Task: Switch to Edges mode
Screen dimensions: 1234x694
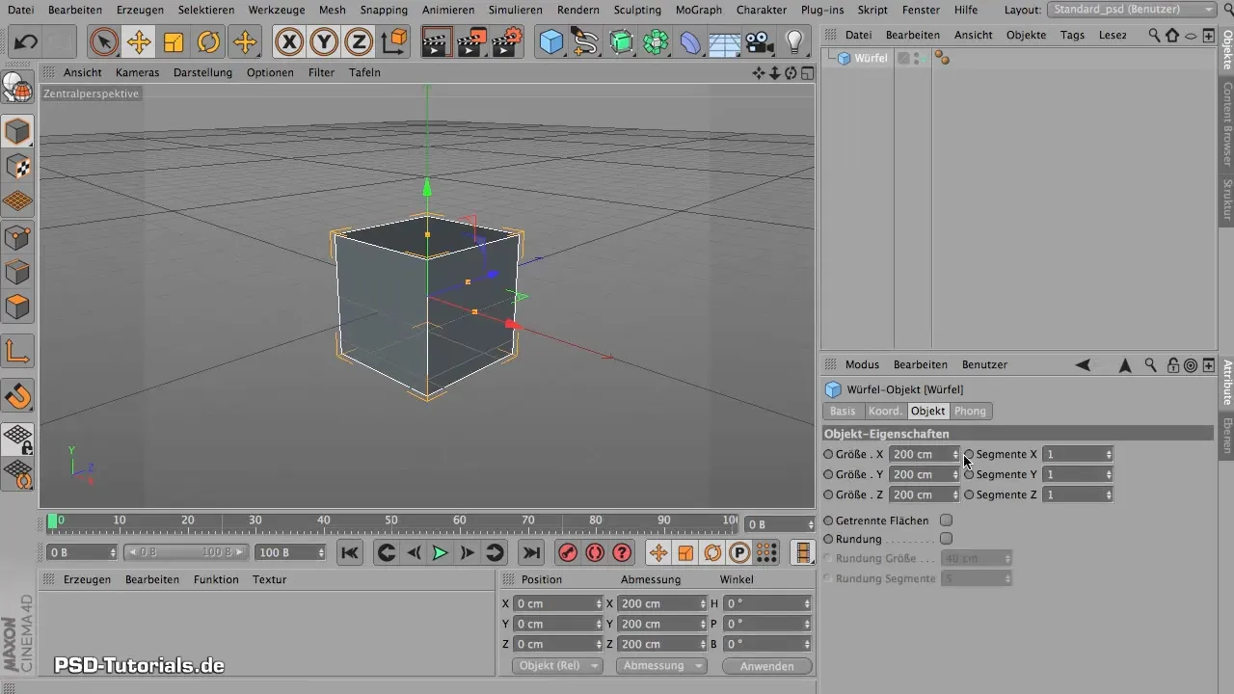Action: [18, 272]
